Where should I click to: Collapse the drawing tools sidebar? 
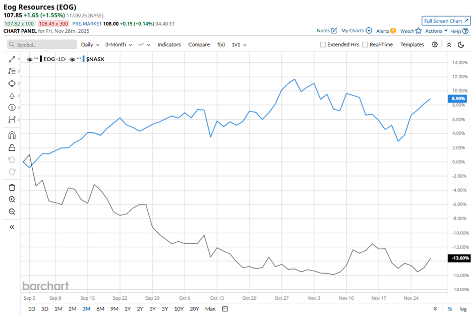[12, 227]
